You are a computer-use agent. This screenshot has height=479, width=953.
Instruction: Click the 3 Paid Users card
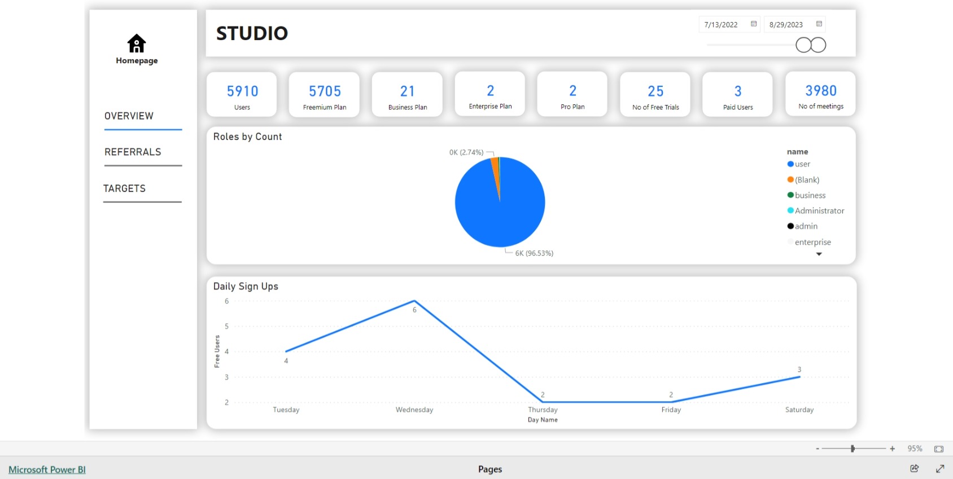click(738, 94)
